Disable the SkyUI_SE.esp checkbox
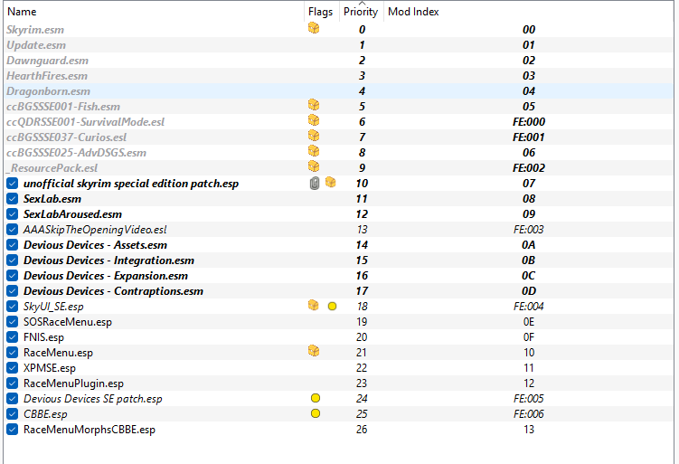679x464 pixels. tap(13, 307)
